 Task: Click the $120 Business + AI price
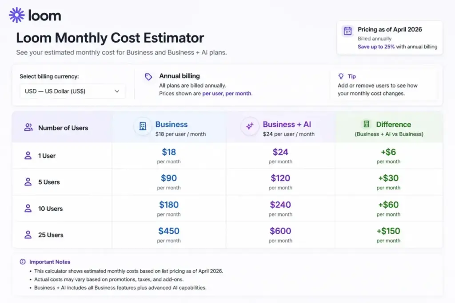click(x=280, y=178)
